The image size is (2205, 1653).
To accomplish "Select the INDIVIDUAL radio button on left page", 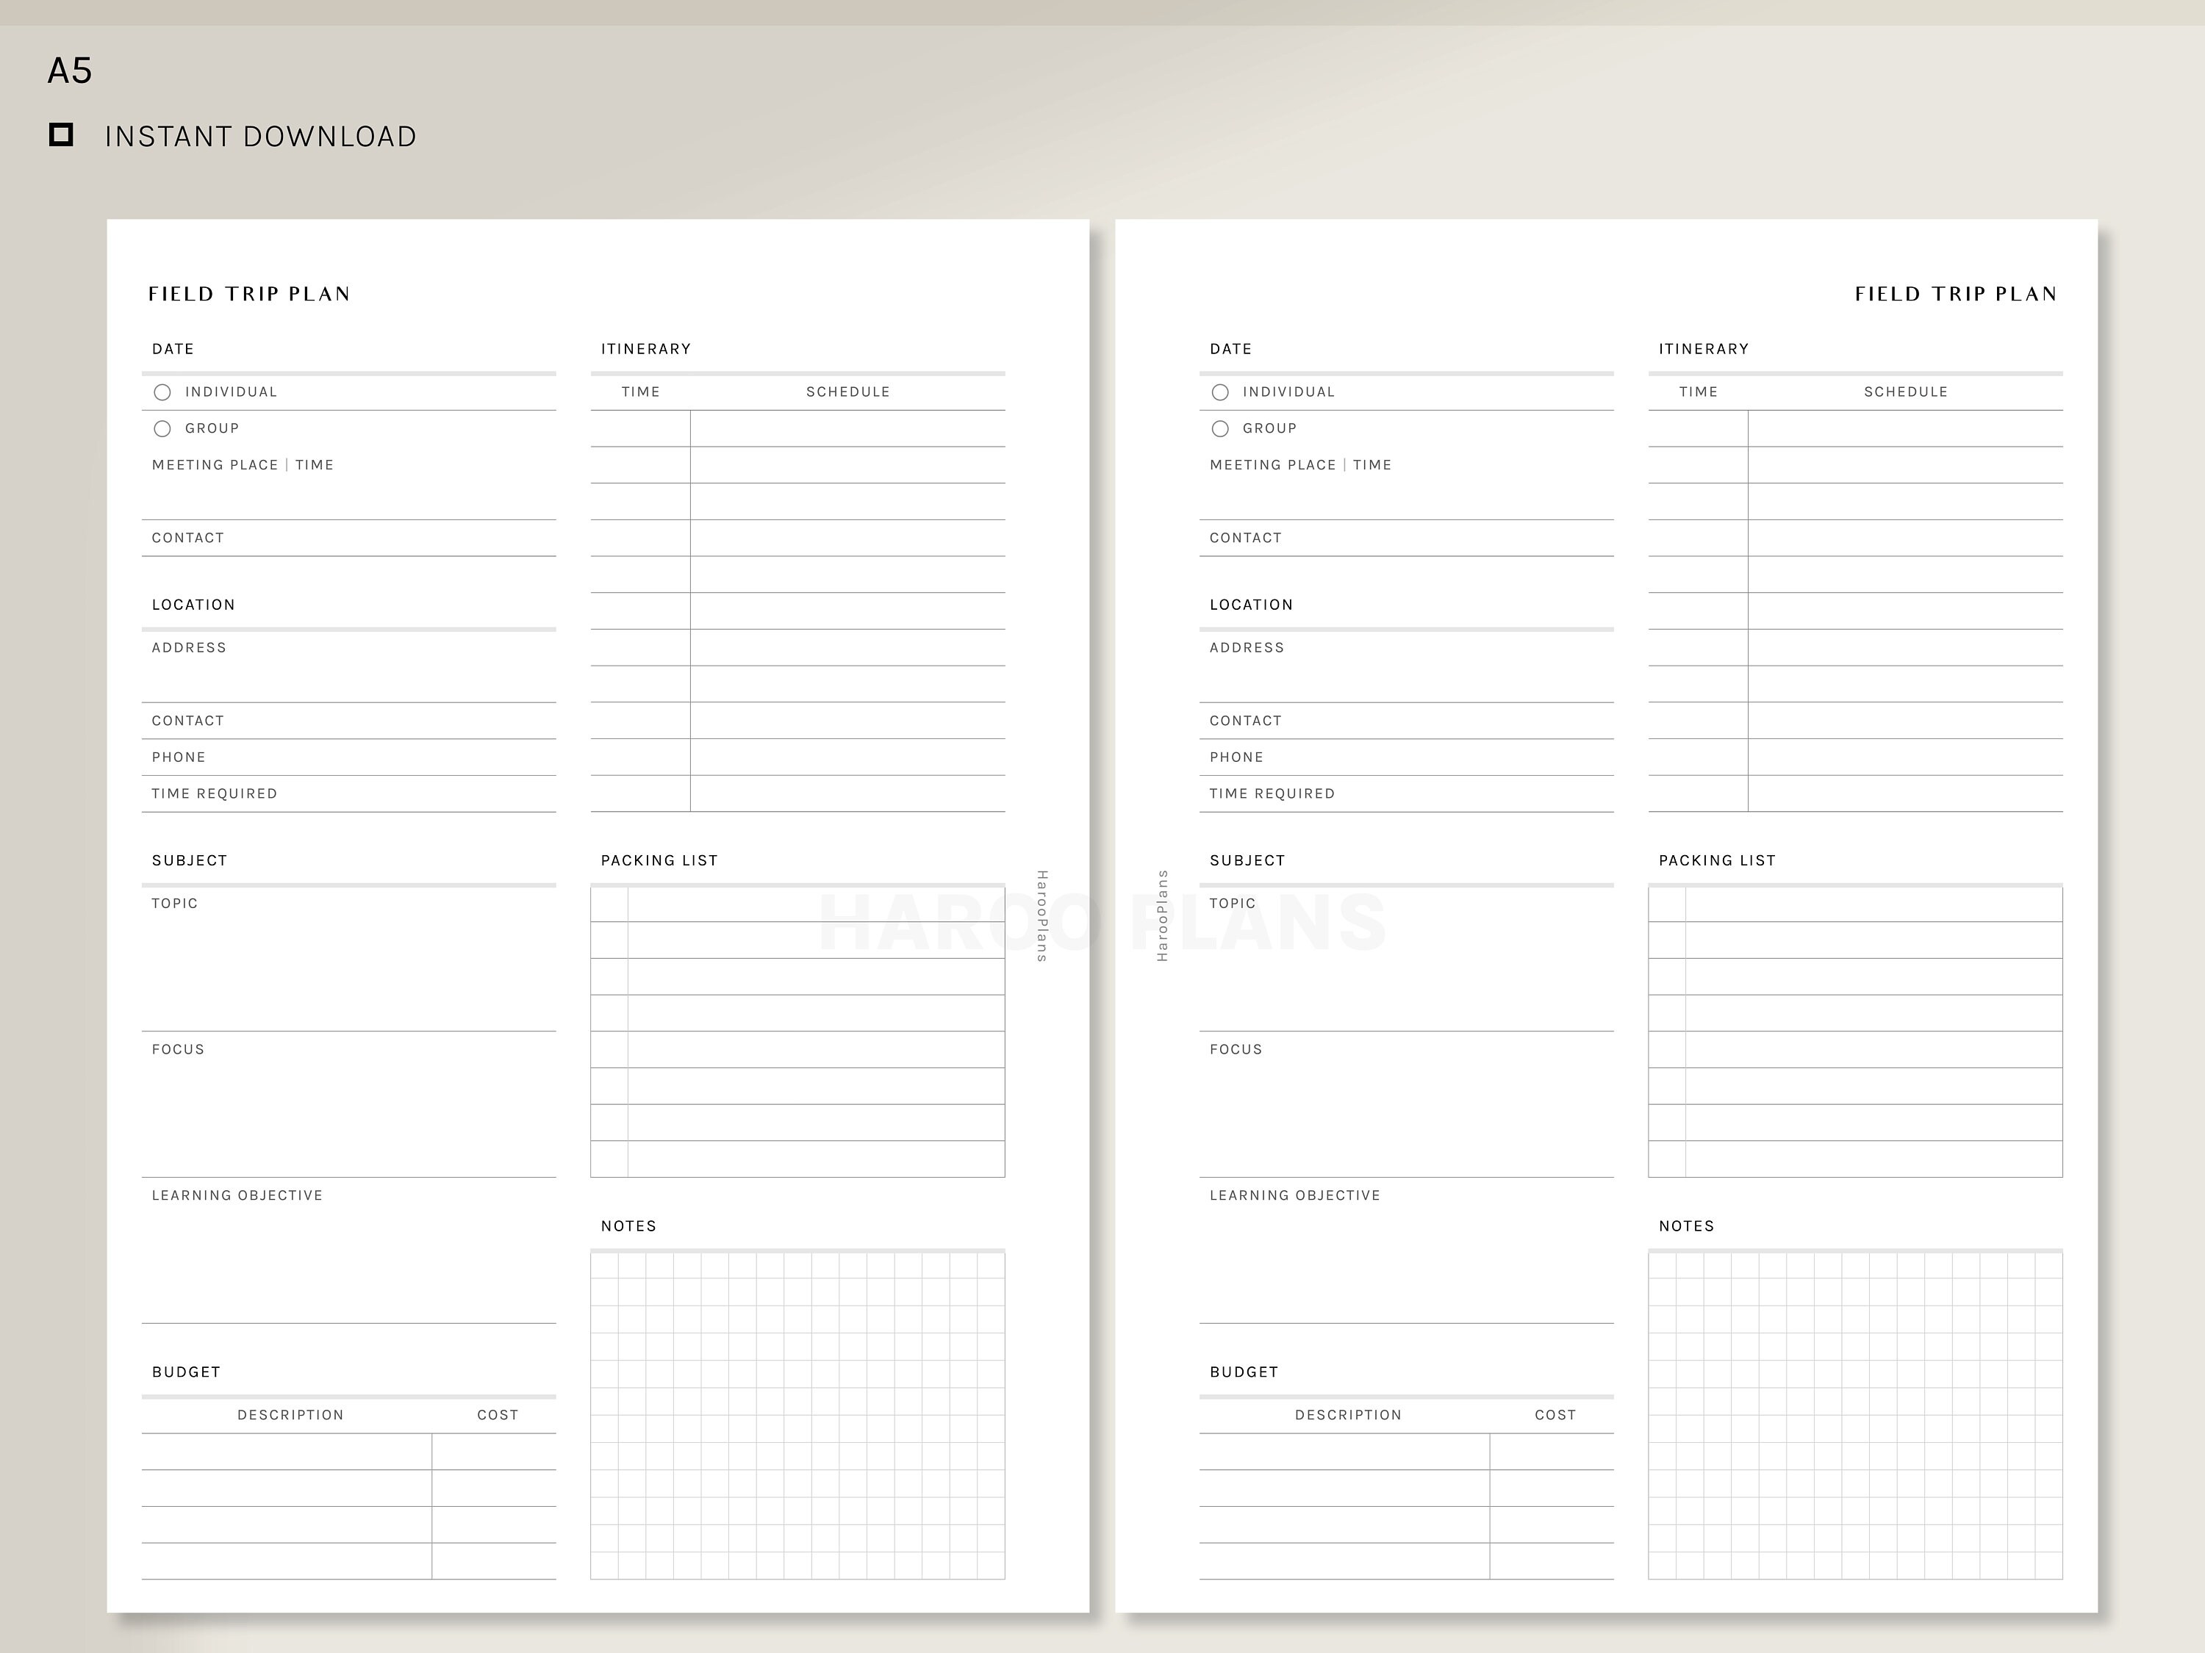I will pos(162,392).
